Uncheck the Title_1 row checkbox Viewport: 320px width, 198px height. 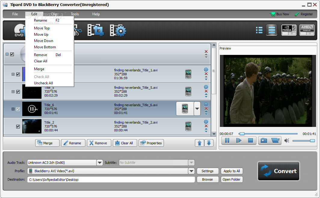point(18,74)
